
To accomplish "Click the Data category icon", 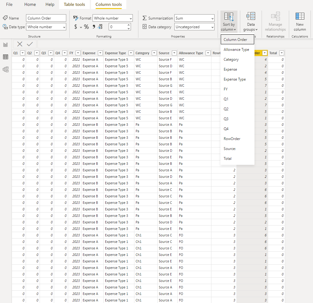I will [145, 27].
